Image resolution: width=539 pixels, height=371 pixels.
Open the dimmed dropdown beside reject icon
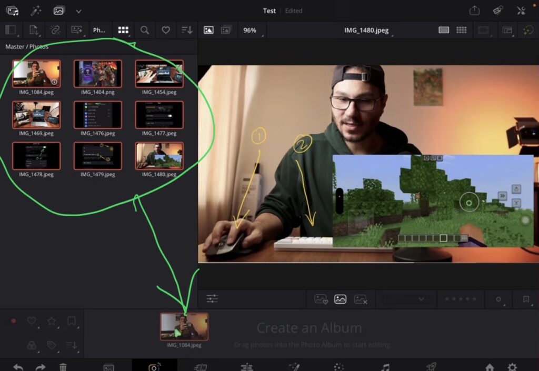406,299
